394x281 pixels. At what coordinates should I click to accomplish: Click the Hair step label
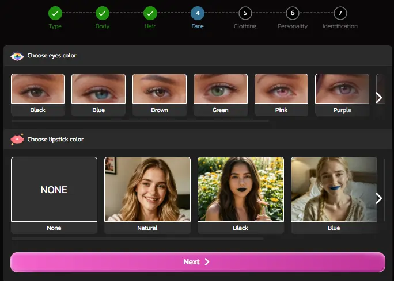coord(150,26)
